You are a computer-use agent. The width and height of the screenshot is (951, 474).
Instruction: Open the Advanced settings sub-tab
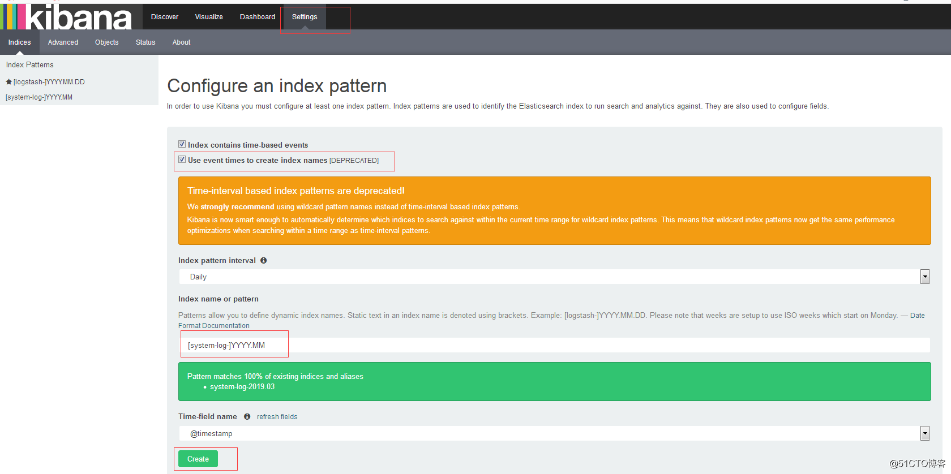point(63,42)
